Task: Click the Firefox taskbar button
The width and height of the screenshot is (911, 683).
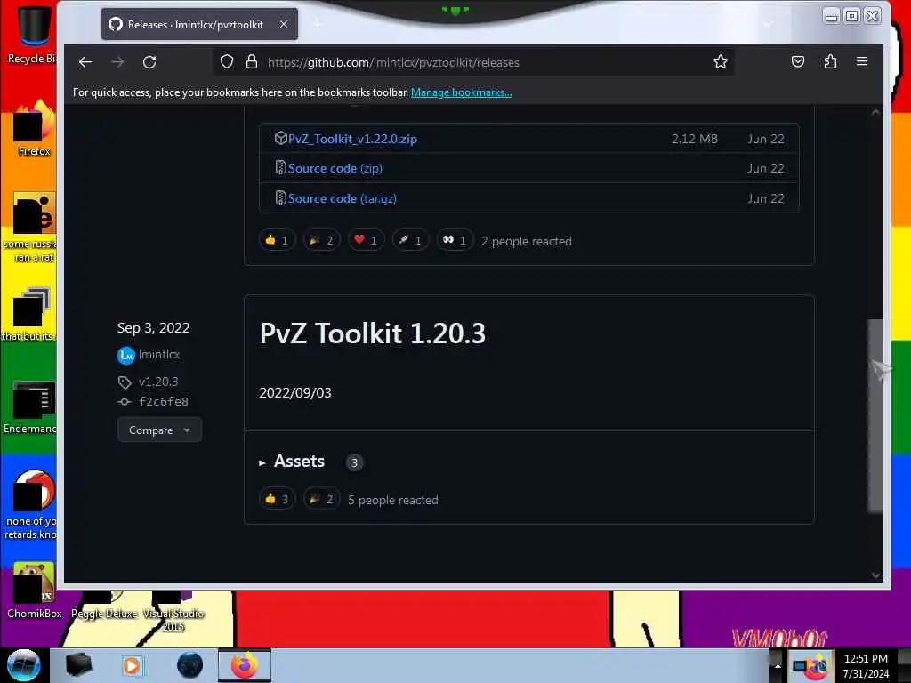Action: (x=245, y=665)
